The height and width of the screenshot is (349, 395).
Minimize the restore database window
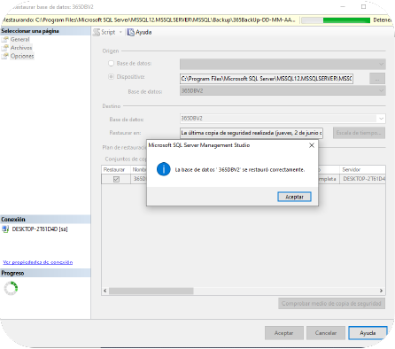click(x=343, y=6)
